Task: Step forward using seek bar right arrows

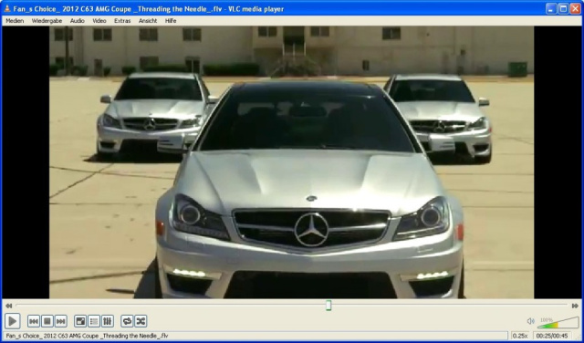Action: pyautogui.click(x=575, y=306)
